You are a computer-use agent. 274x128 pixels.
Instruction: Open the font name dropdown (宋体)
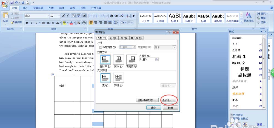point(48,16)
